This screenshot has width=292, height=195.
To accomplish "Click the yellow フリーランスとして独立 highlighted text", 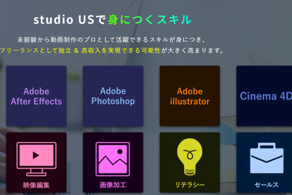I will coord(36,51).
